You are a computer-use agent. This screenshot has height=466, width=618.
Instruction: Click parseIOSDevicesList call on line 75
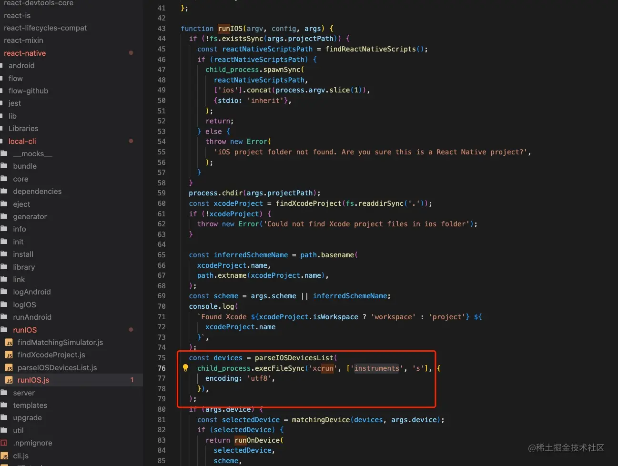pos(294,358)
